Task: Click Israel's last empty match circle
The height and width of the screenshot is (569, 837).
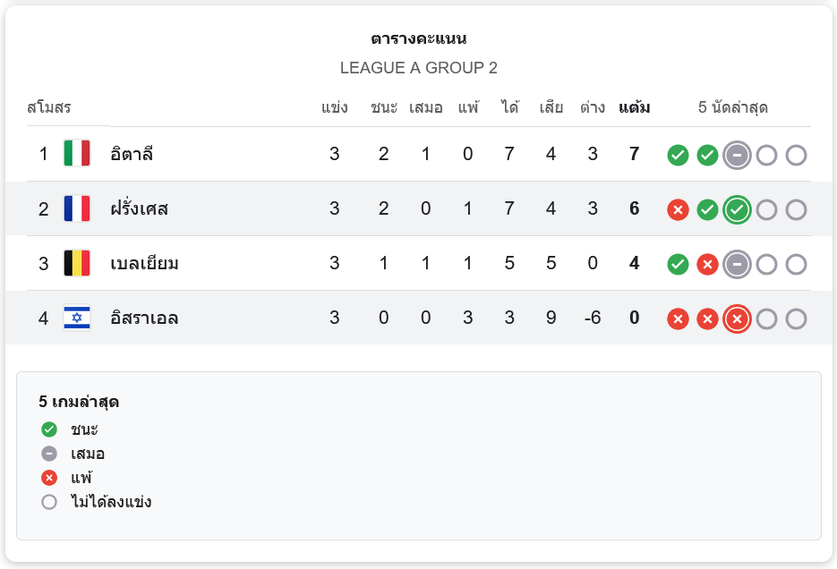Action: click(796, 319)
